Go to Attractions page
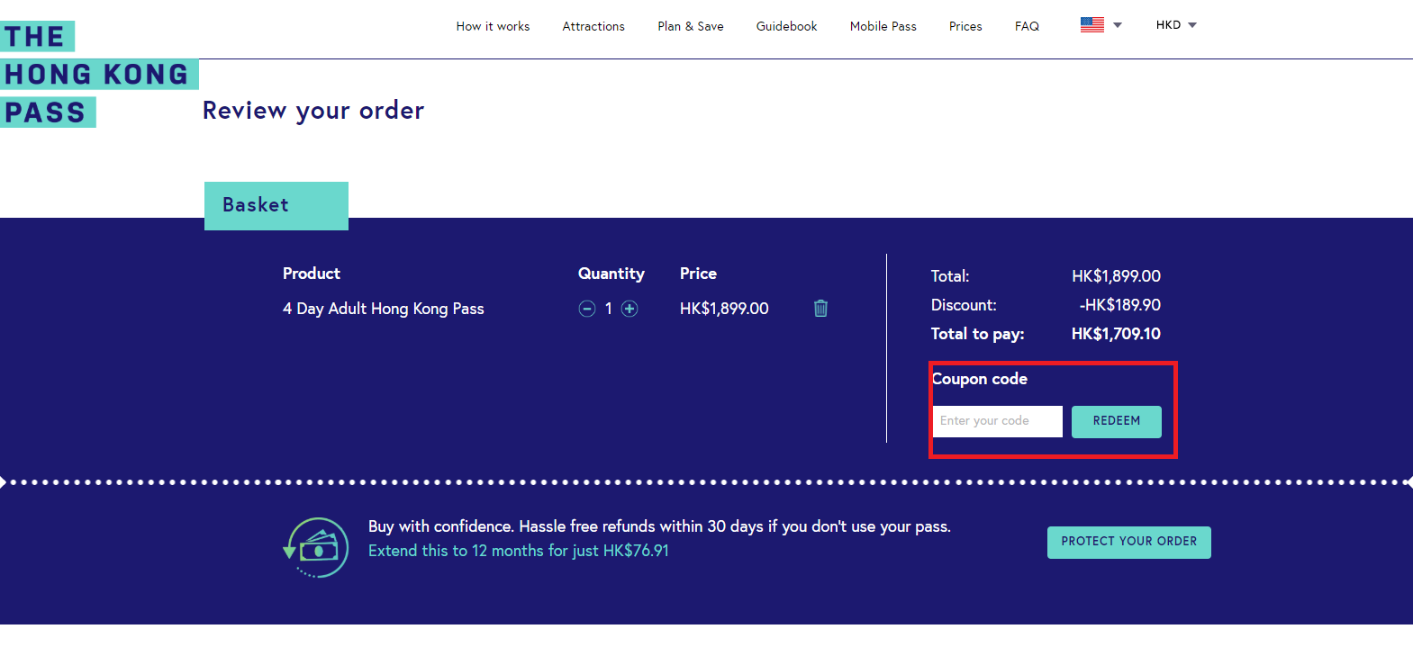This screenshot has height=647, width=1413. (593, 26)
